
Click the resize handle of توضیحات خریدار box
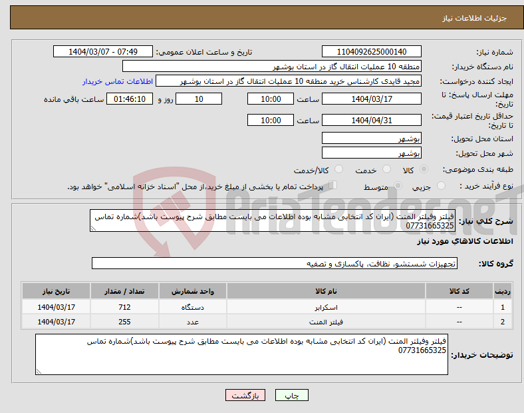pyautogui.click(x=39, y=371)
